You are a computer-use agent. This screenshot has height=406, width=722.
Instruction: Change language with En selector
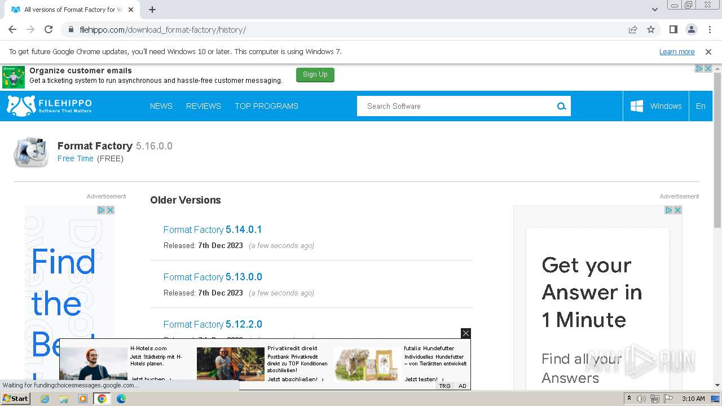pos(701,106)
